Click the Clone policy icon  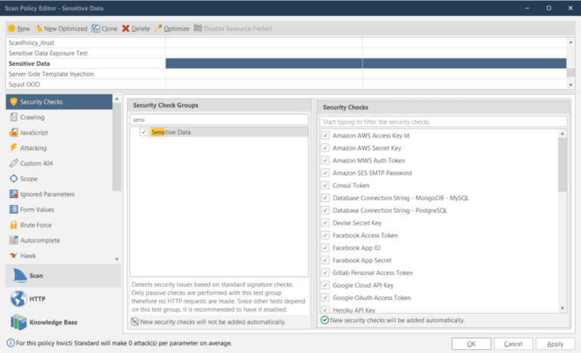[x=95, y=29]
